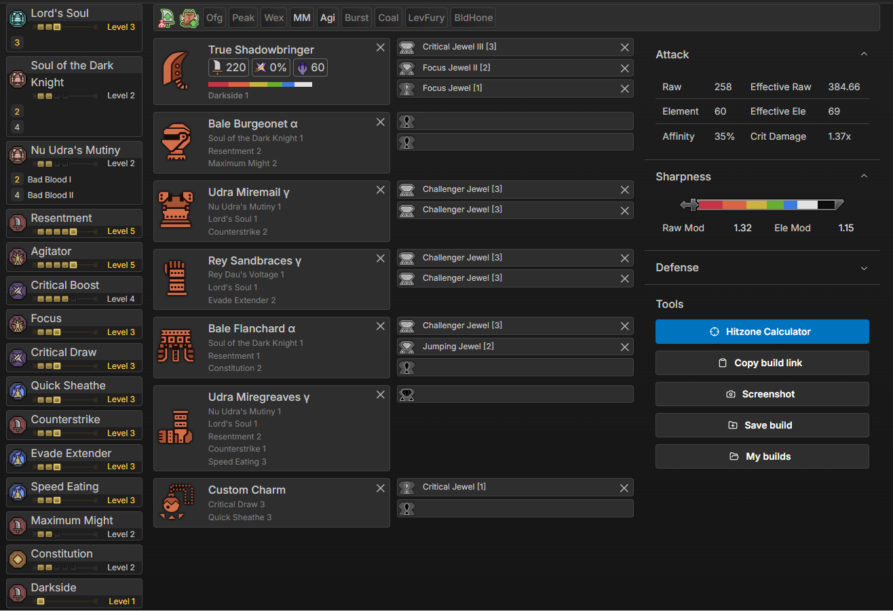Screen dimensions: 893x611
Task: Click the Effective Raw value 384.66
Action: click(844, 87)
